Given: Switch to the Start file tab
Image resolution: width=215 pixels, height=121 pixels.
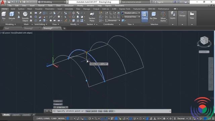Looking at the screenshot, I should tap(7, 28).
